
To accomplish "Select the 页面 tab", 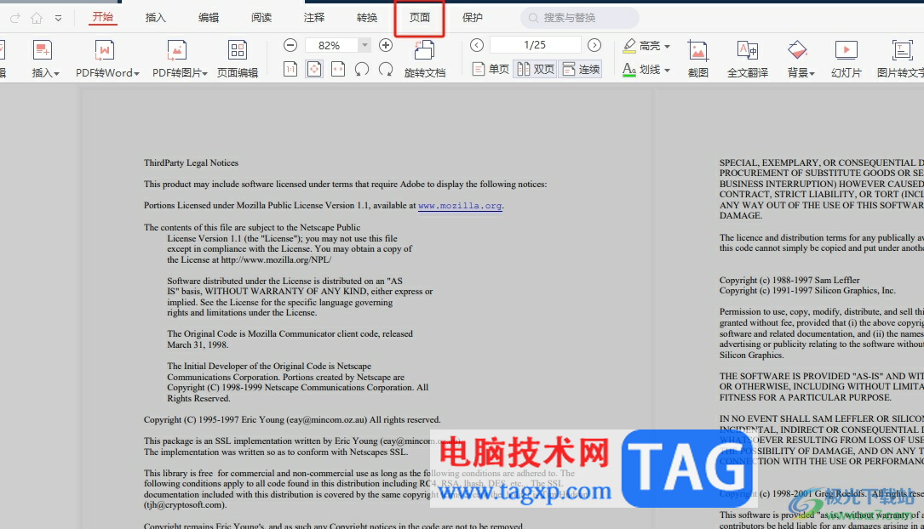I will pos(420,18).
